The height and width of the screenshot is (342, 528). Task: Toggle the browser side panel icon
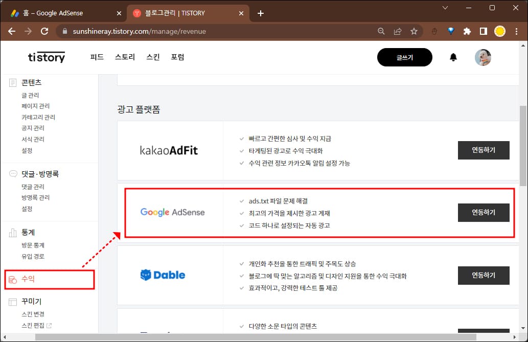pos(484,31)
